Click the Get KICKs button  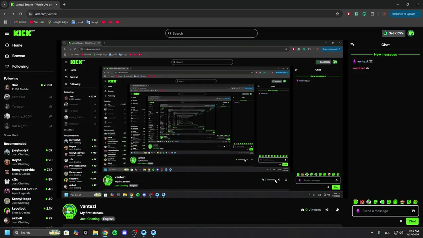pos(393,33)
